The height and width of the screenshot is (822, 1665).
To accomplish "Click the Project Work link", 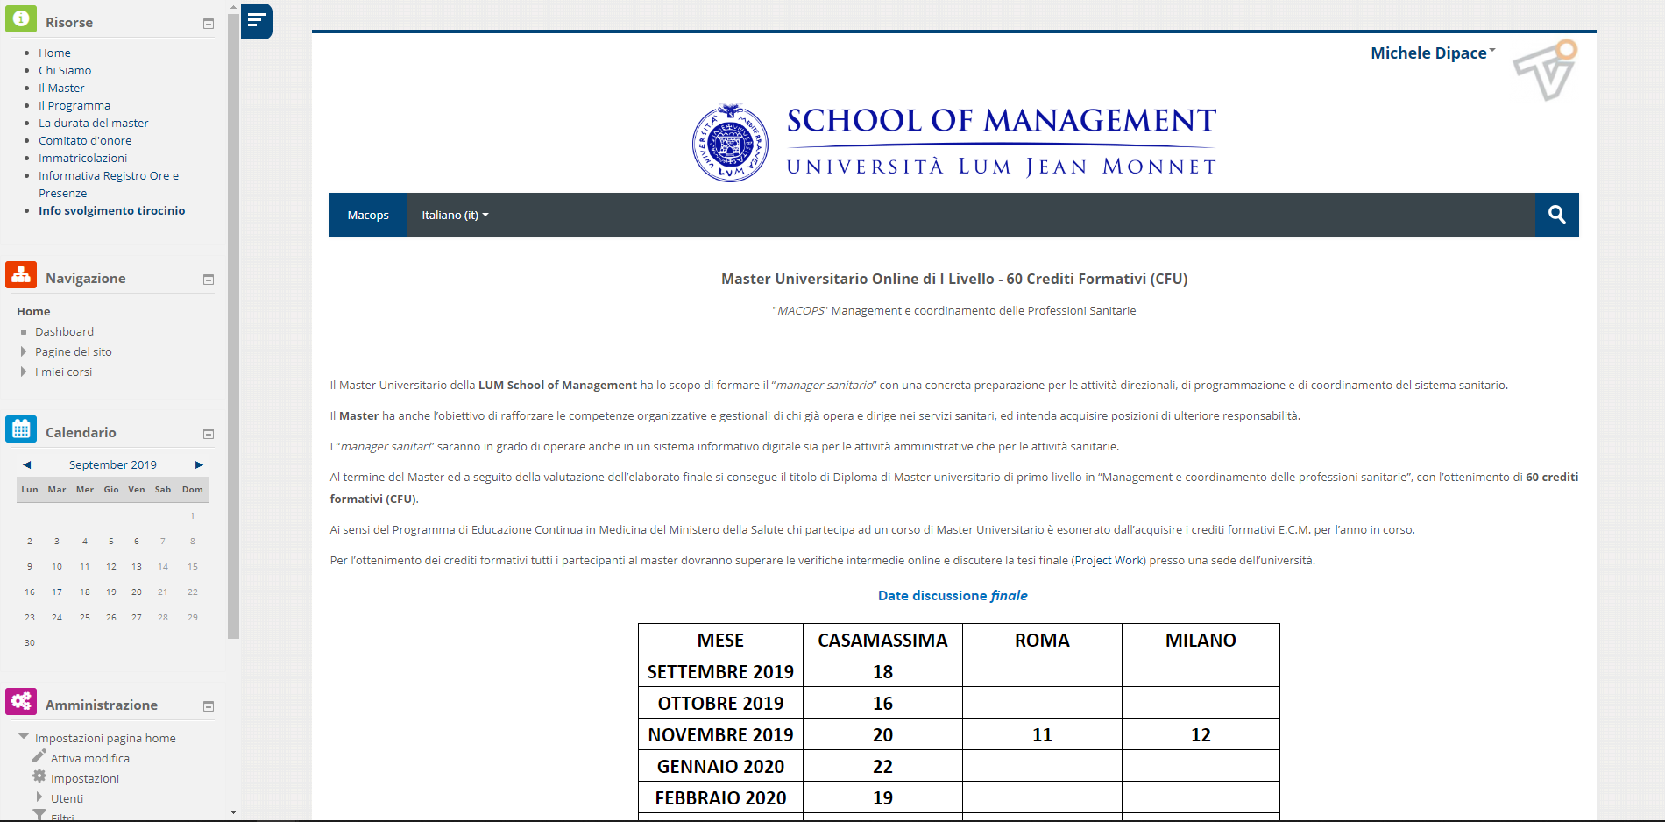I will point(1109,560).
